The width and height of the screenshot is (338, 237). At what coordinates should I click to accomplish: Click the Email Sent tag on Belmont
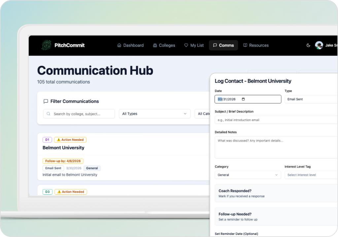click(x=53, y=168)
